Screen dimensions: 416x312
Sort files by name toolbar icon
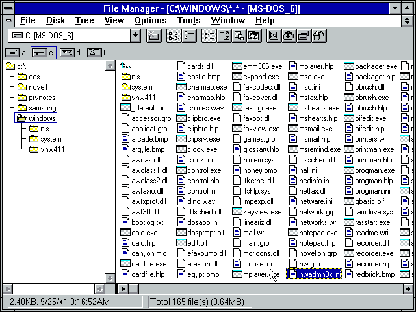209,36
